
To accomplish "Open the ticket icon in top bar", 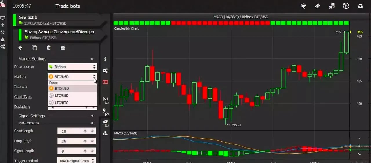I will click(x=318, y=6).
